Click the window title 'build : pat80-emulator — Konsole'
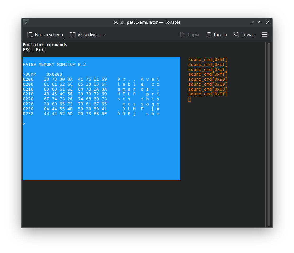The height and width of the screenshot is (253, 294). click(x=147, y=22)
